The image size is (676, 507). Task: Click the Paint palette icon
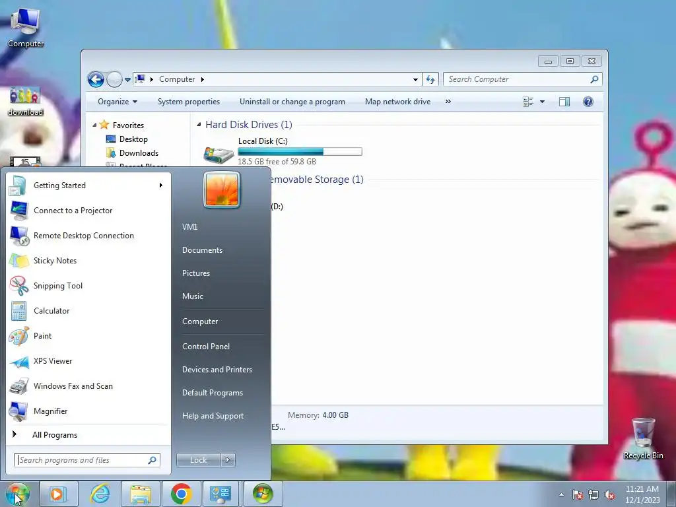(19, 336)
